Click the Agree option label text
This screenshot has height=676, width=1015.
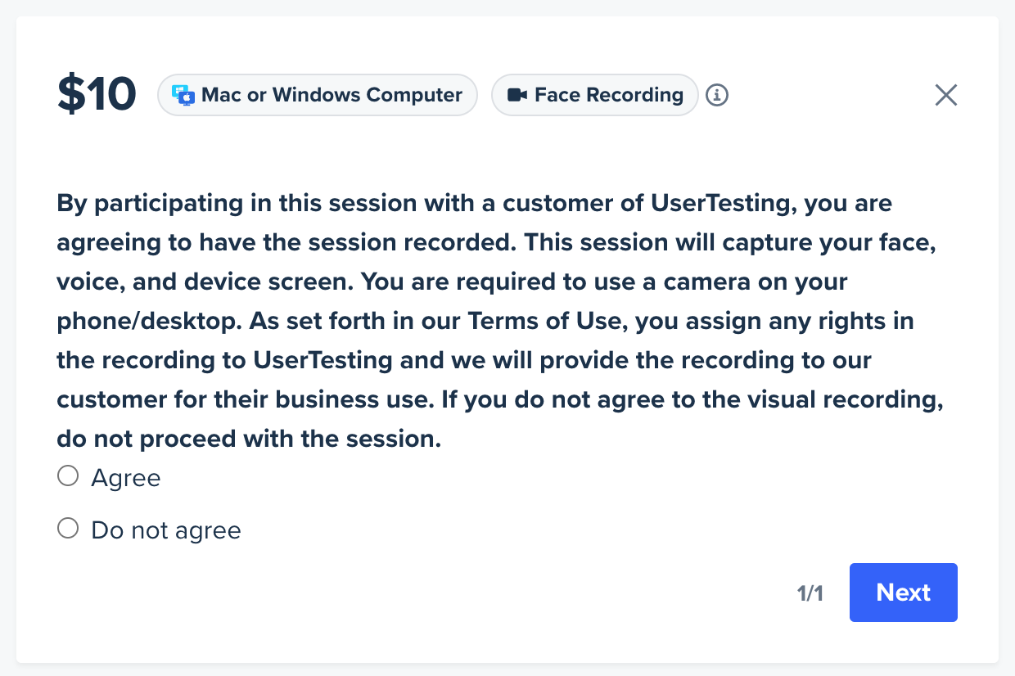[x=126, y=478]
